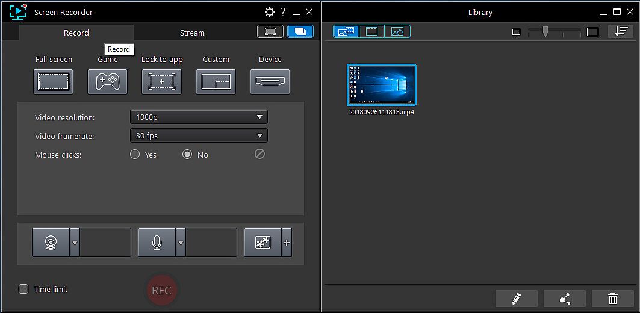Show all media filter in Library
Image resolution: width=640 pixels, height=313 pixels.
click(x=346, y=31)
